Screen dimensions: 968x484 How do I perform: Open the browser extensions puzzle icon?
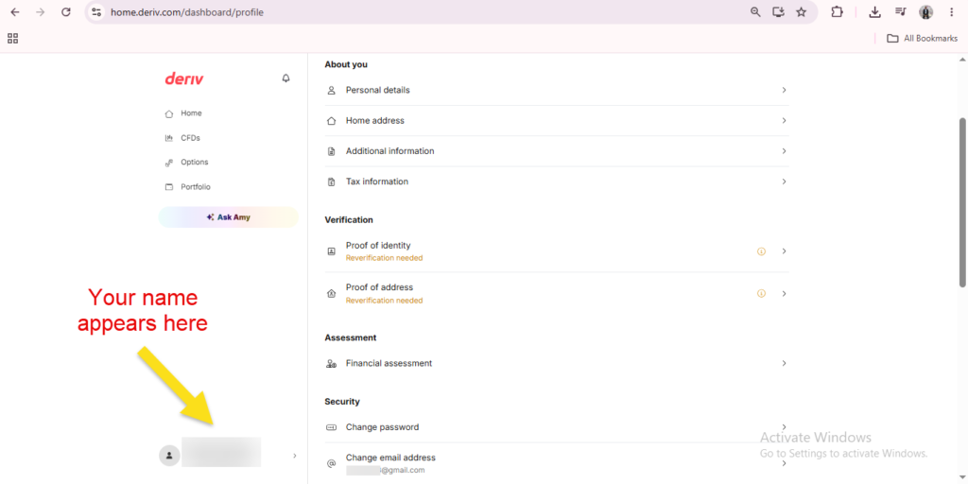tap(837, 11)
